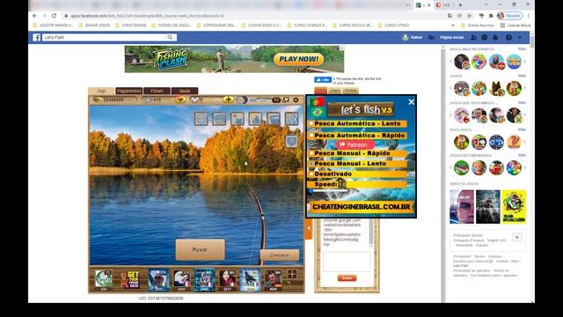Click the Facebook logo icon
This screenshot has height=317, width=563.
click(36, 37)
